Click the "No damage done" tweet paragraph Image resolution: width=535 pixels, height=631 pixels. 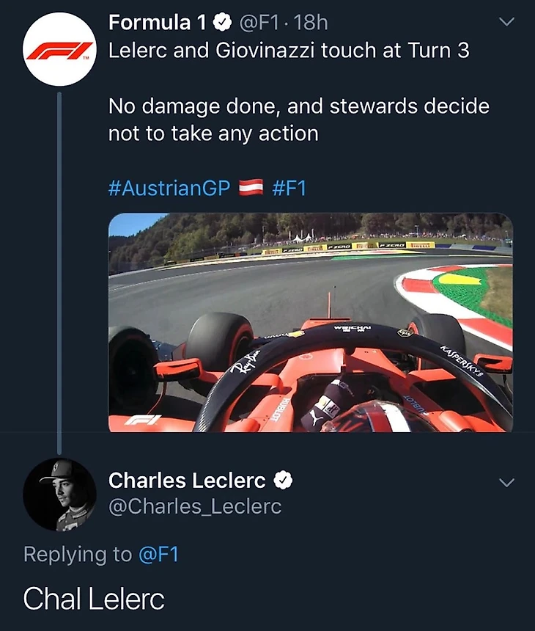point(298,120)
